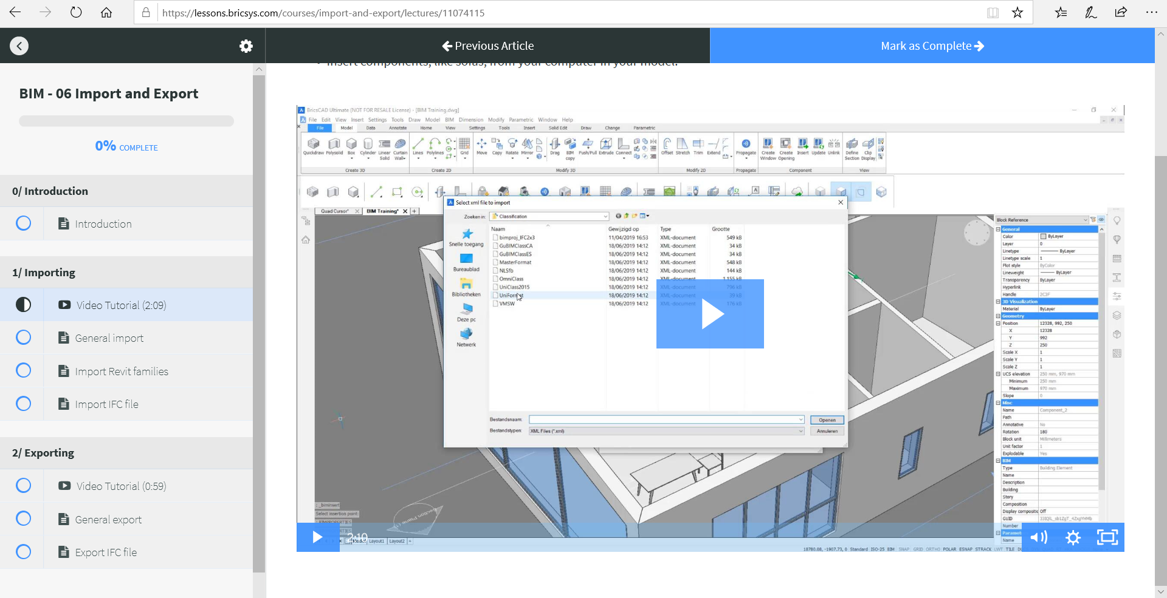Collapse the Position property row

click(x=998, y=324)
